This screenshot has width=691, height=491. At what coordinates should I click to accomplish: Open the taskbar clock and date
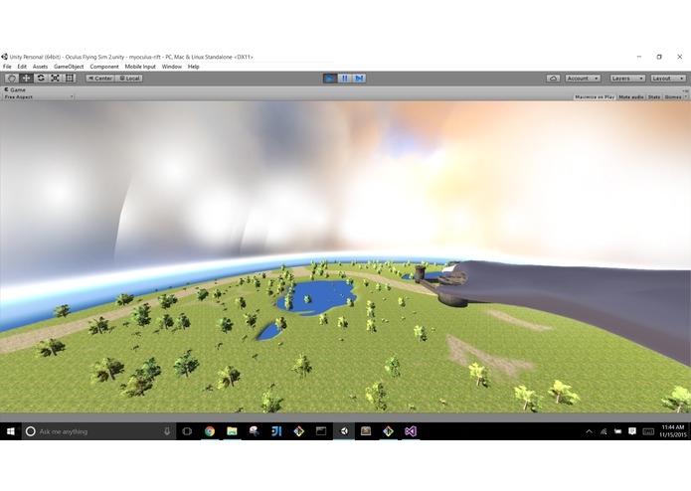(x=673, y=431)
